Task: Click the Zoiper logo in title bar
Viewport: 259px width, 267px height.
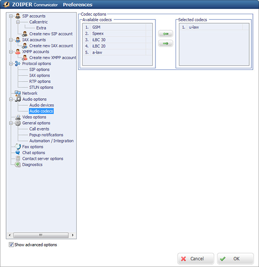Action: 7,4
